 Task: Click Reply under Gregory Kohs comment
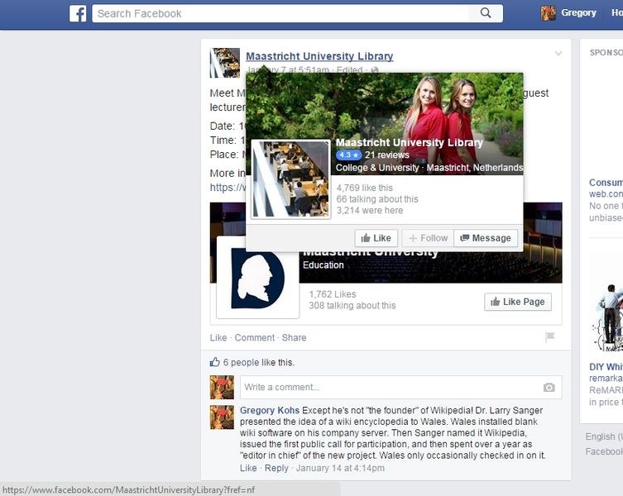(x=276, y=468)
